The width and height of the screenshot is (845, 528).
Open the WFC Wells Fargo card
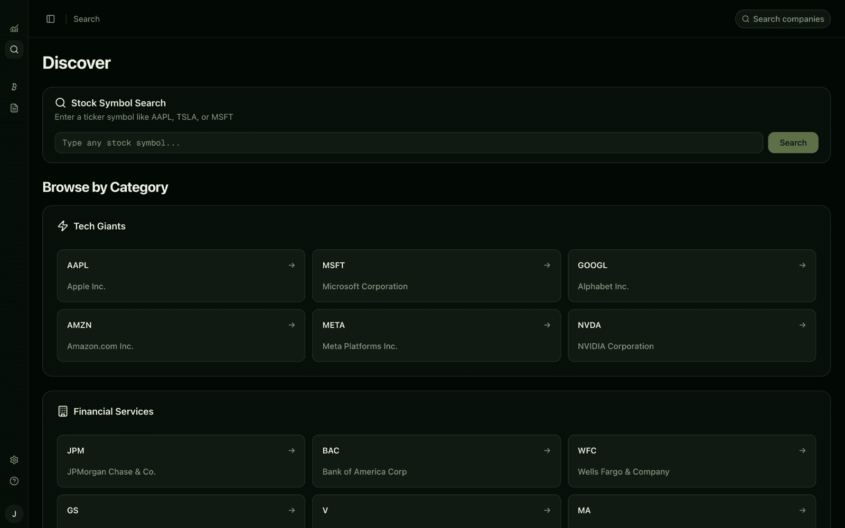(692, 461)
